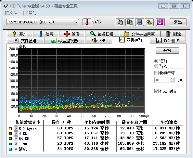Image resolution: width=193 pixels, height=158 pixels.
Task: Minimize the HD Tune window
Action: 163,6
